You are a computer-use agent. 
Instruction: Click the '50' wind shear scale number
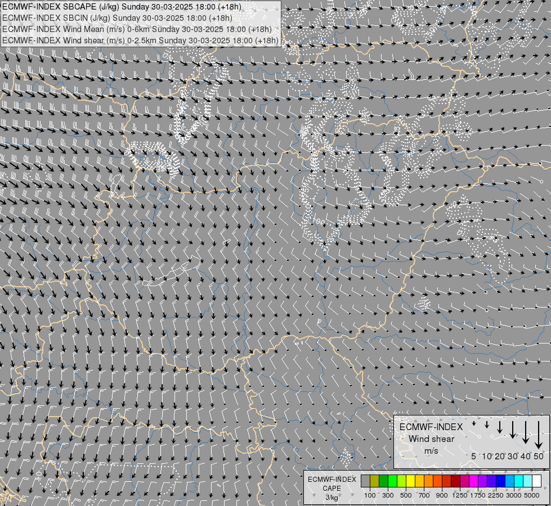[x=539, y=456]
